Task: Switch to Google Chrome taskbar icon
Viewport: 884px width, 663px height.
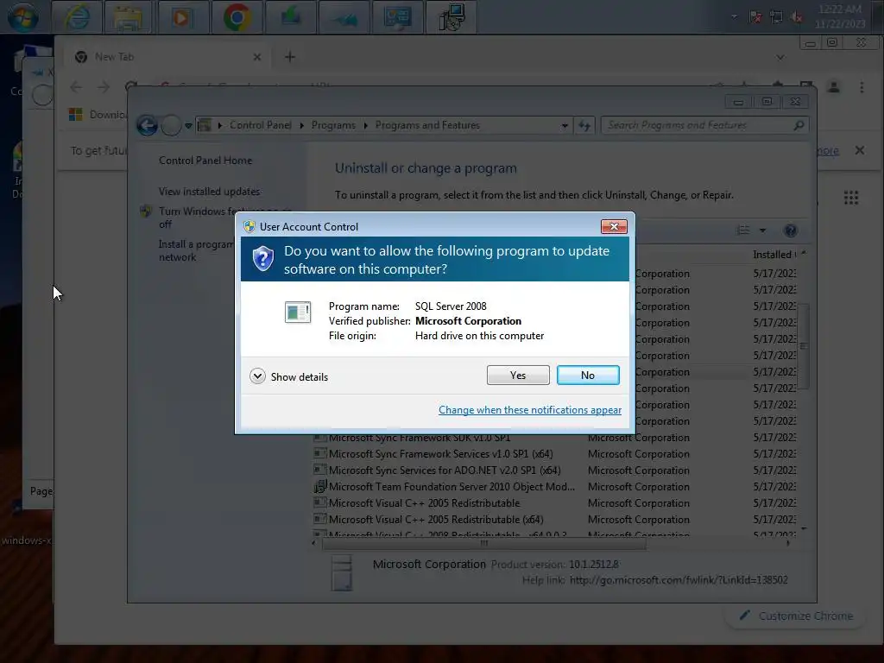Action: [237, 17]
